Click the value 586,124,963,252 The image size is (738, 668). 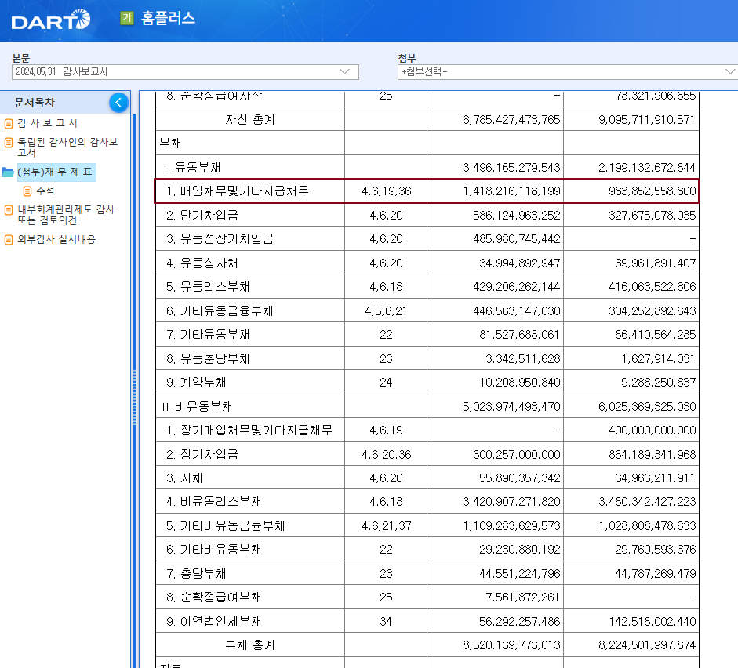(x=517, y=216)
